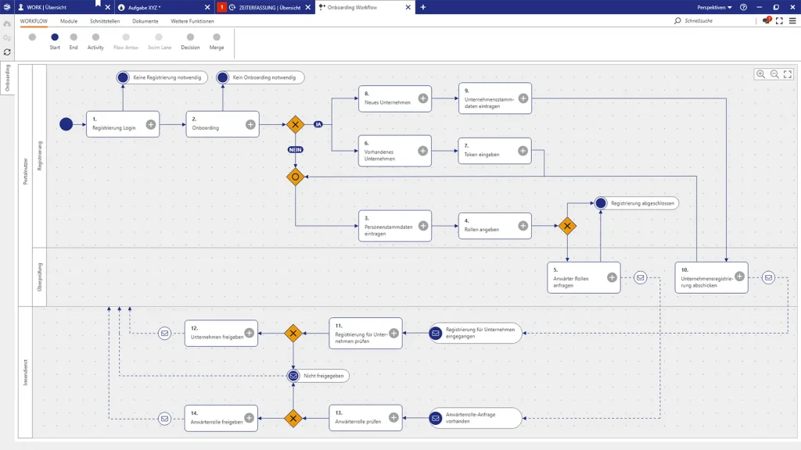Open the notifications chat icon
Viewport: 801px width, 450px height.
[767, 21]
